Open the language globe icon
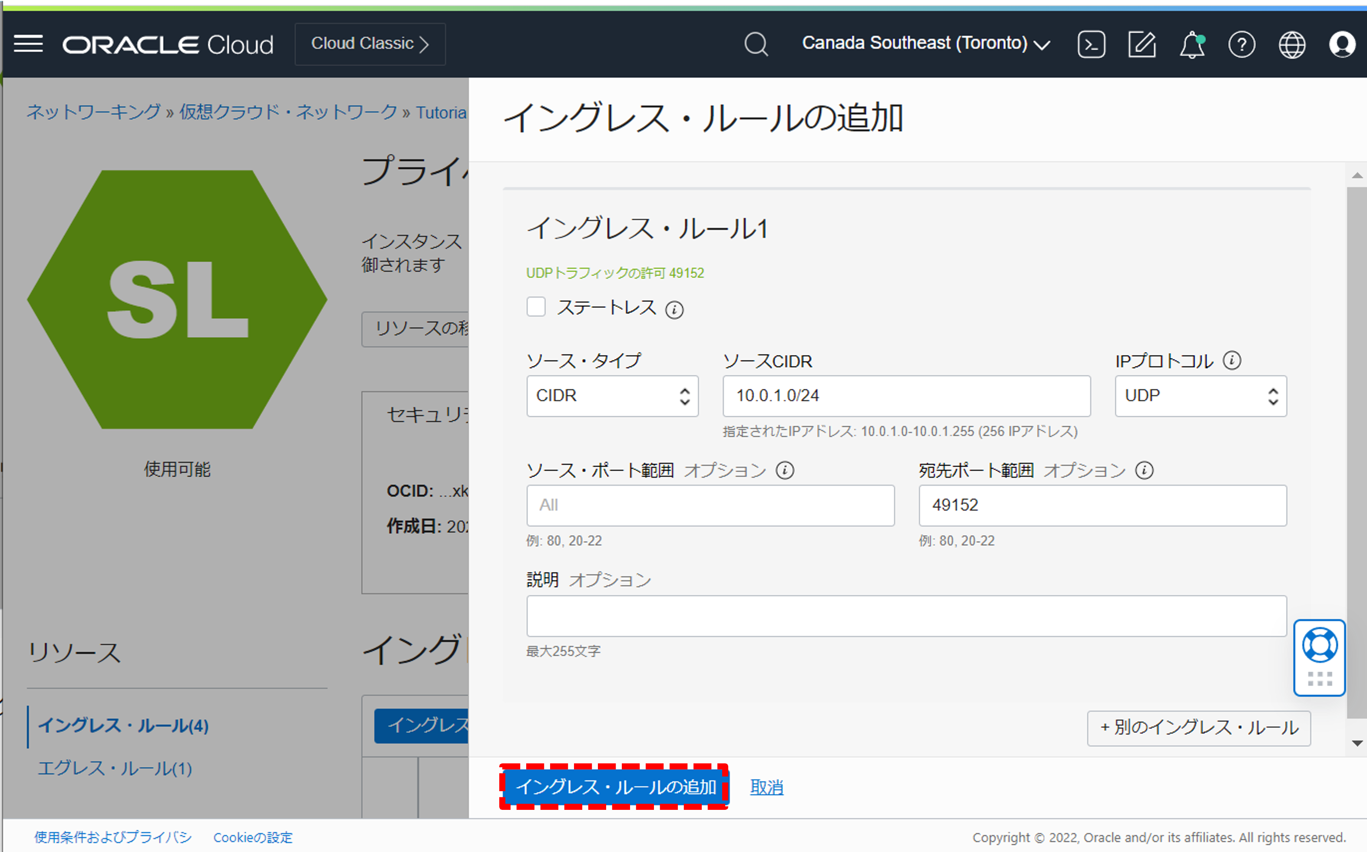The width and height of the screenshot is (1367, 852). pyautogui.click(x=1291, y=44)
